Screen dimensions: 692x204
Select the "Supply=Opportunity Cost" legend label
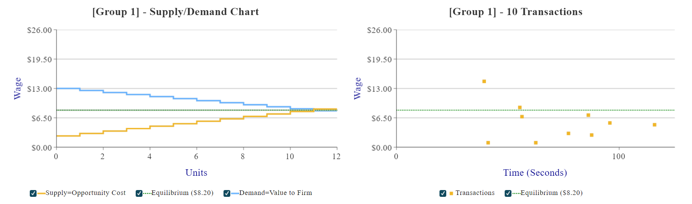[86, 193]
